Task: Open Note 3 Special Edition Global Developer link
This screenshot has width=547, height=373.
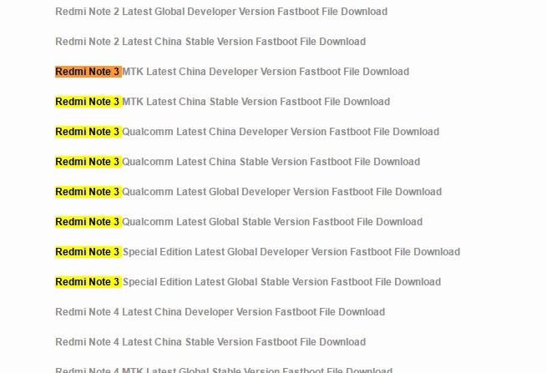Action: click(257, 252)
